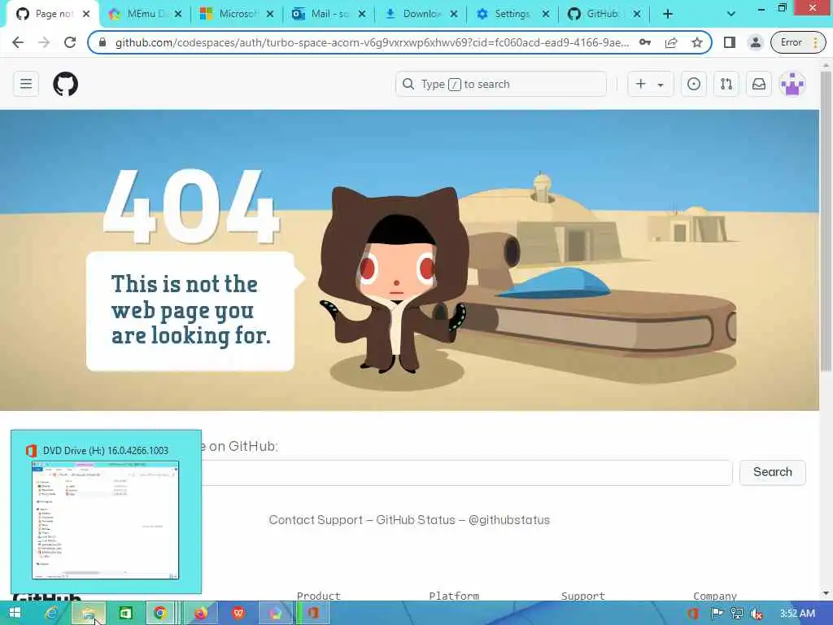Switch to the 'Page not found' tab
The height and width of the screenshot is (625, 833).
(x=52, y=14)
